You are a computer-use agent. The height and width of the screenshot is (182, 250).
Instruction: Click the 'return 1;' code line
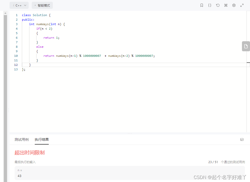51,38
